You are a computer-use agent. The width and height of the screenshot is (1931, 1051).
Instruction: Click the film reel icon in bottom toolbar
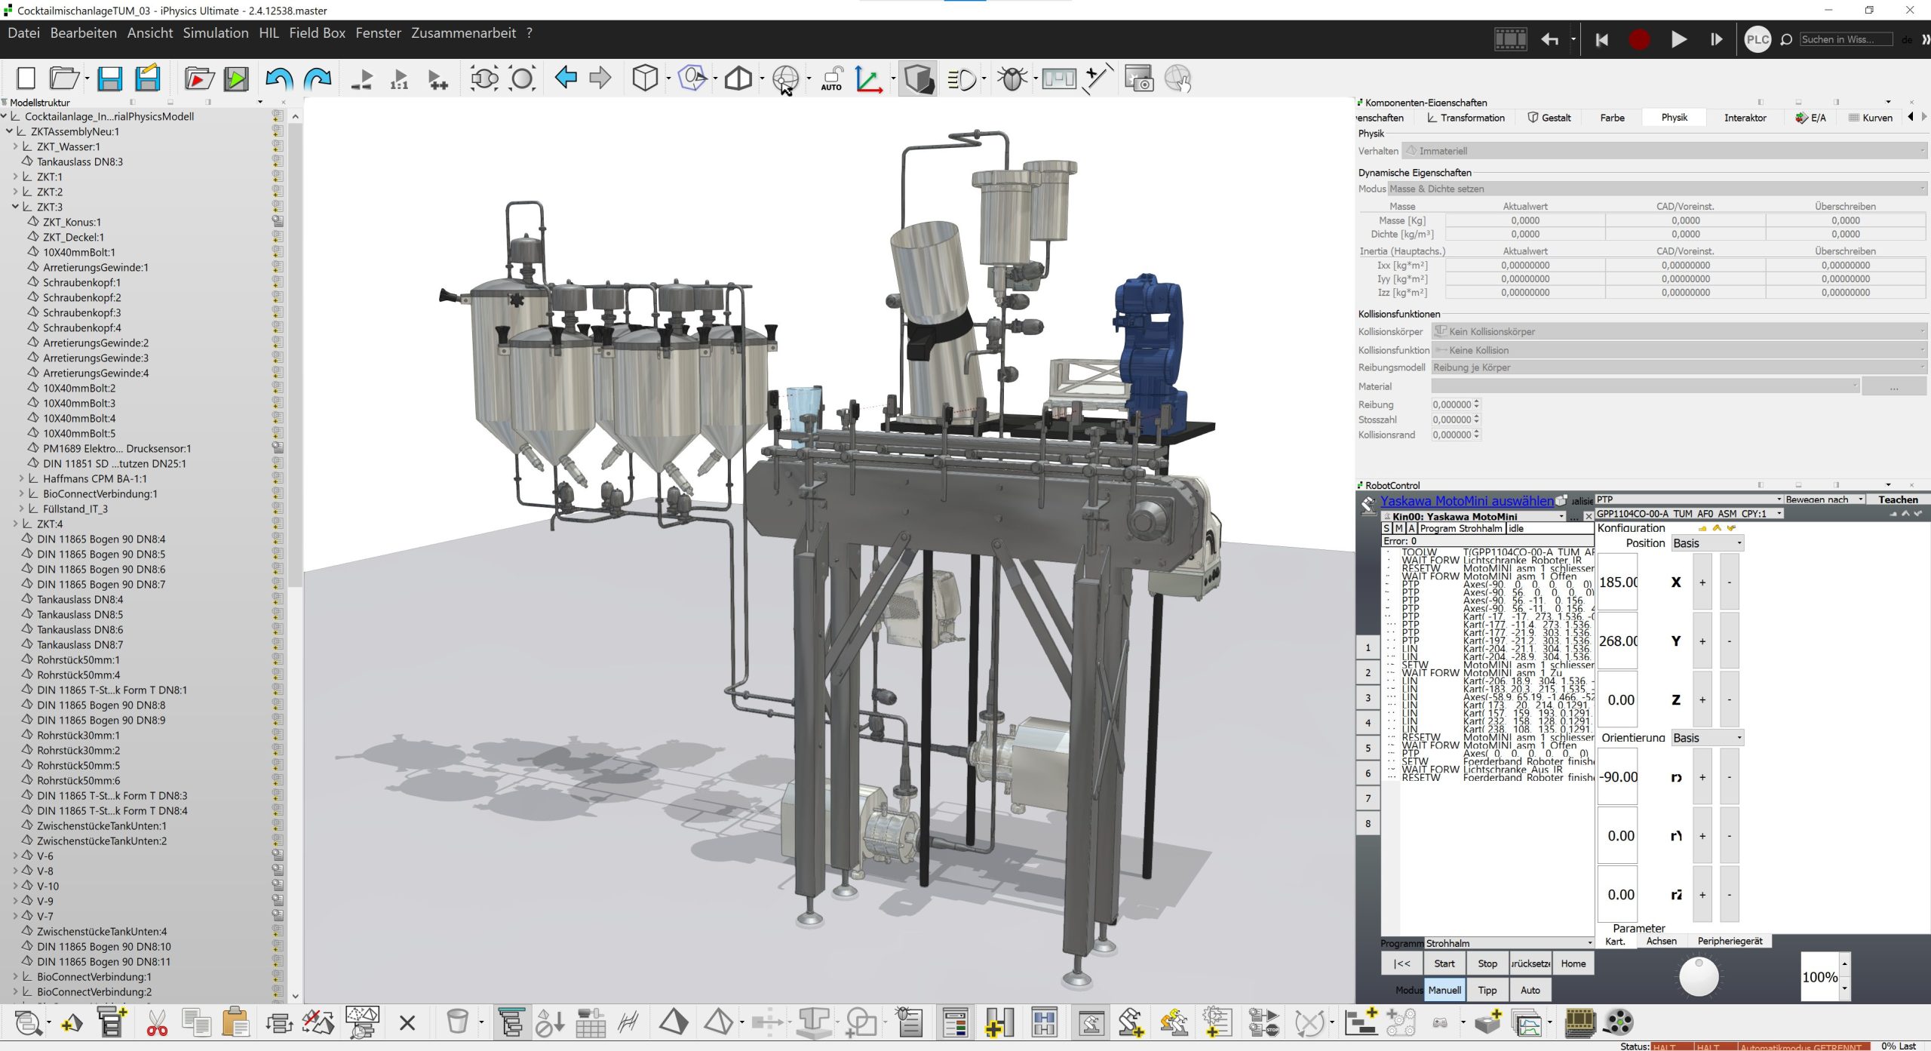coord(1617,1023)
